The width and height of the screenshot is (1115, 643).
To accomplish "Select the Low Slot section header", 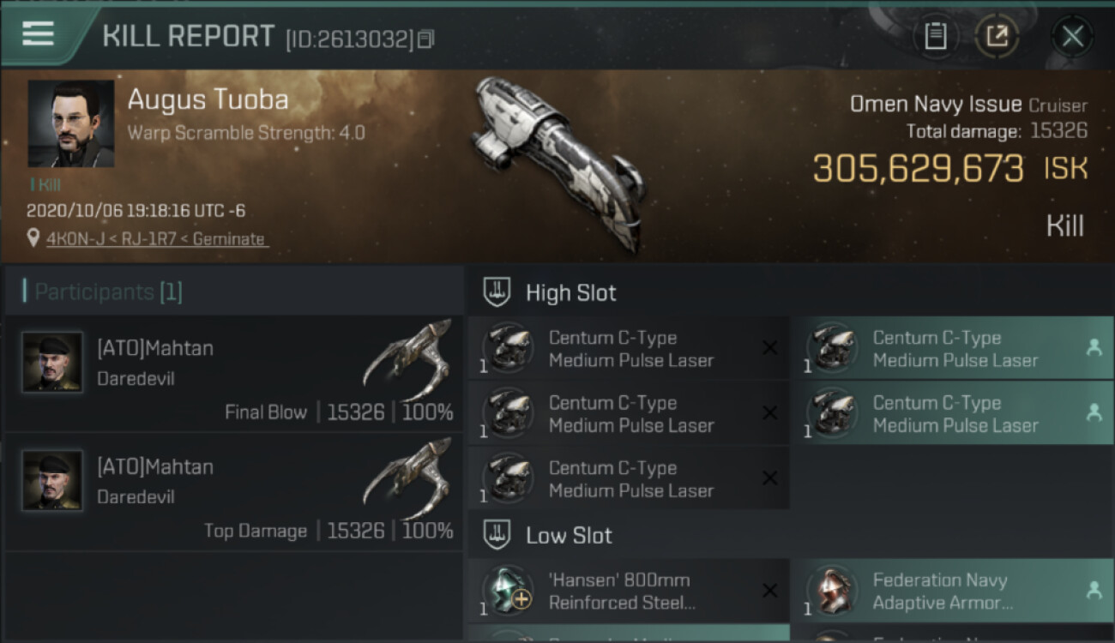I will point(569,536).
